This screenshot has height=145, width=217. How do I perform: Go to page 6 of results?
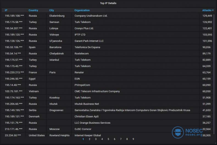[x=115, y=139]
